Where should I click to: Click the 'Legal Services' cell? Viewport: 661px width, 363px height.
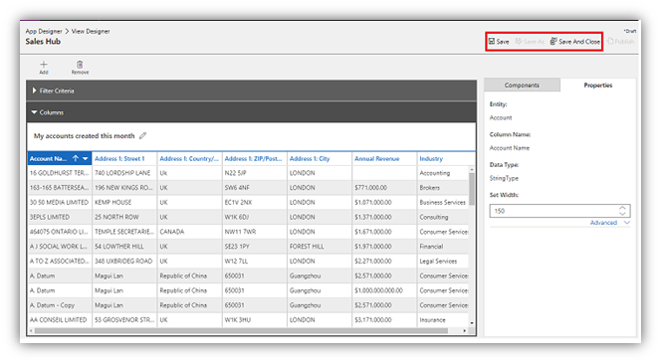(443, 262)
